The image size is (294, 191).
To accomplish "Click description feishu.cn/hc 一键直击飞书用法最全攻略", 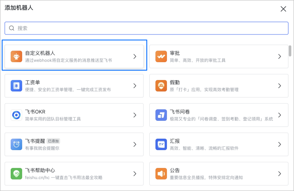I will [64, 177].
